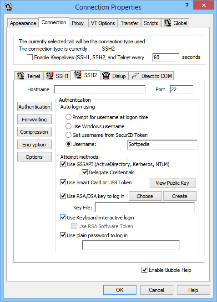Click the Authentication section button
The image size is (217, 302).
[x=35, y=107]
